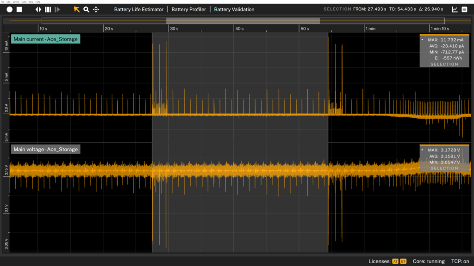The width and height of the screenshot is (474, 266).
Task: Open the list panel icon at top right
Action: [x=465, y=9]
